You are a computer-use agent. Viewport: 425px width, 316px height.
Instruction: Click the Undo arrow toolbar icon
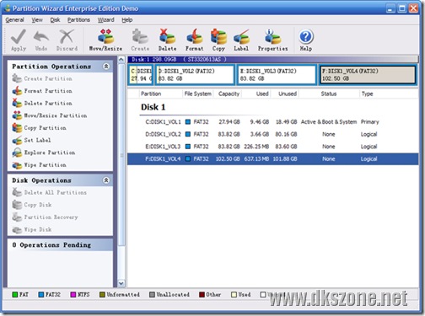[41, 36]
